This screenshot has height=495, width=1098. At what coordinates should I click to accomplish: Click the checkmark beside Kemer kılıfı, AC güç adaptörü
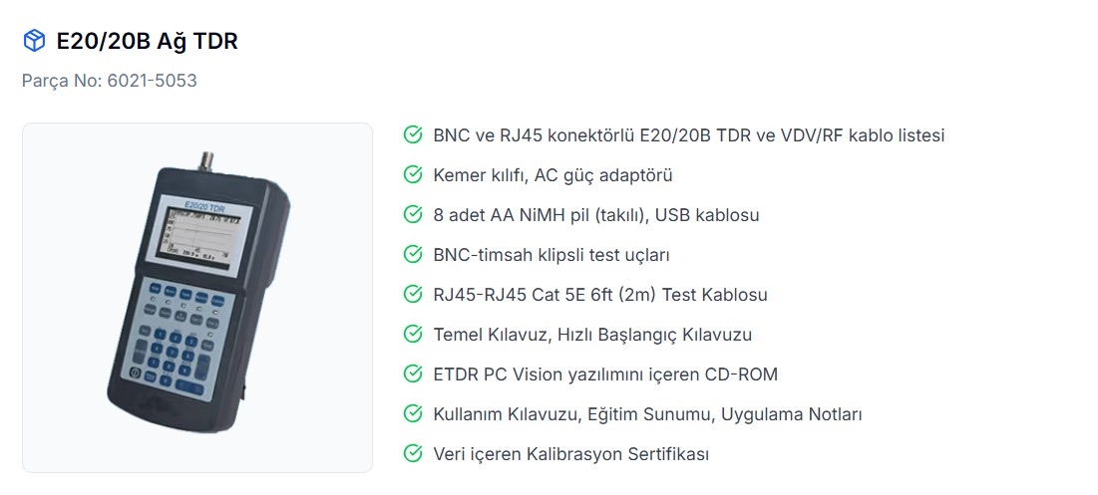pos(412,175)
